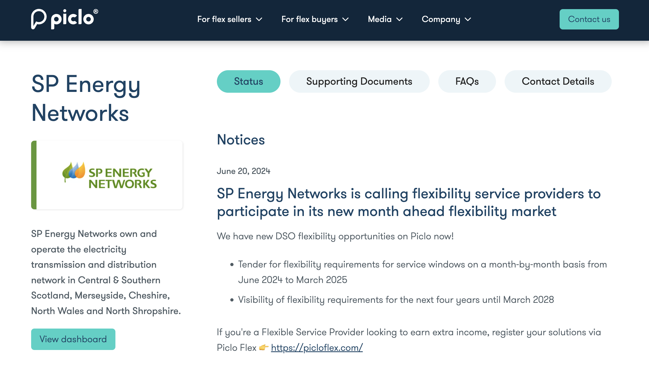Click the pointing hand emoji near Piclo Flex
The image size is (649, 365).
click(264, 347)
